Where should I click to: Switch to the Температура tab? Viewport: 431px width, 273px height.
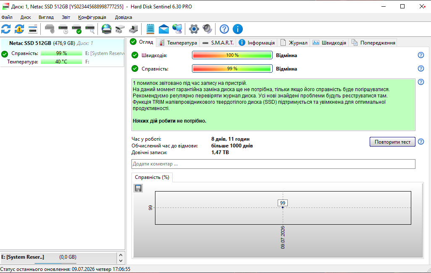coord(179,42)
